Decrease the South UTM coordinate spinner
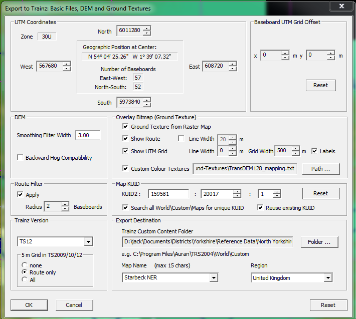Screen dimensions: 356x319 point(146,105)
